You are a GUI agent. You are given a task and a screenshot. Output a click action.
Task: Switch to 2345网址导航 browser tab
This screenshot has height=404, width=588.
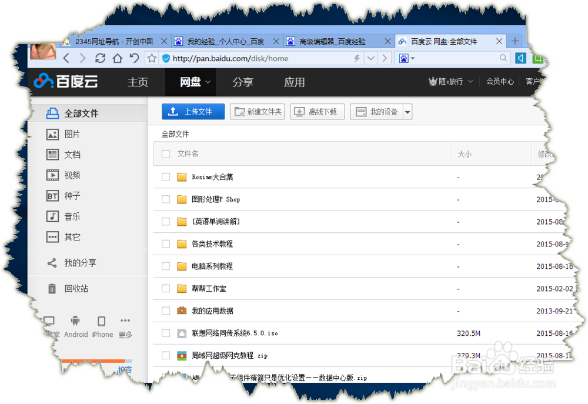coord(115,41)
